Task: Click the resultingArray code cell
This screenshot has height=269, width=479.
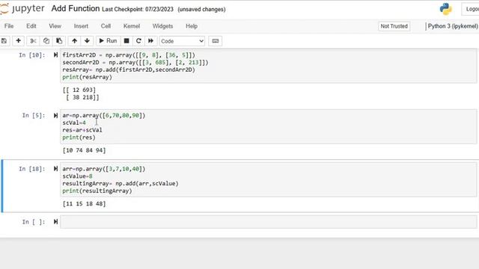Action: [x=268, y=179]
